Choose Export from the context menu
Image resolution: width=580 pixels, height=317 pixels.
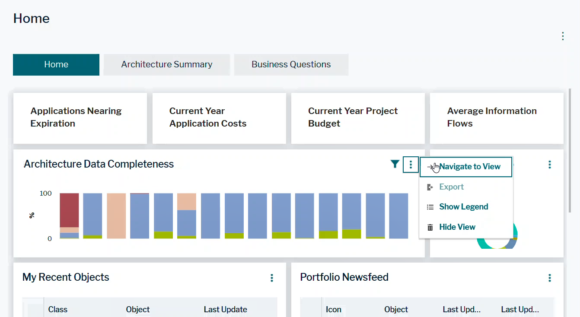tap(451, 187)
